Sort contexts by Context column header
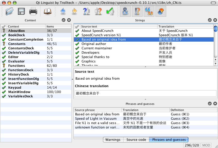The height and width of the screenshot is (148, 218). pos(26,26)
